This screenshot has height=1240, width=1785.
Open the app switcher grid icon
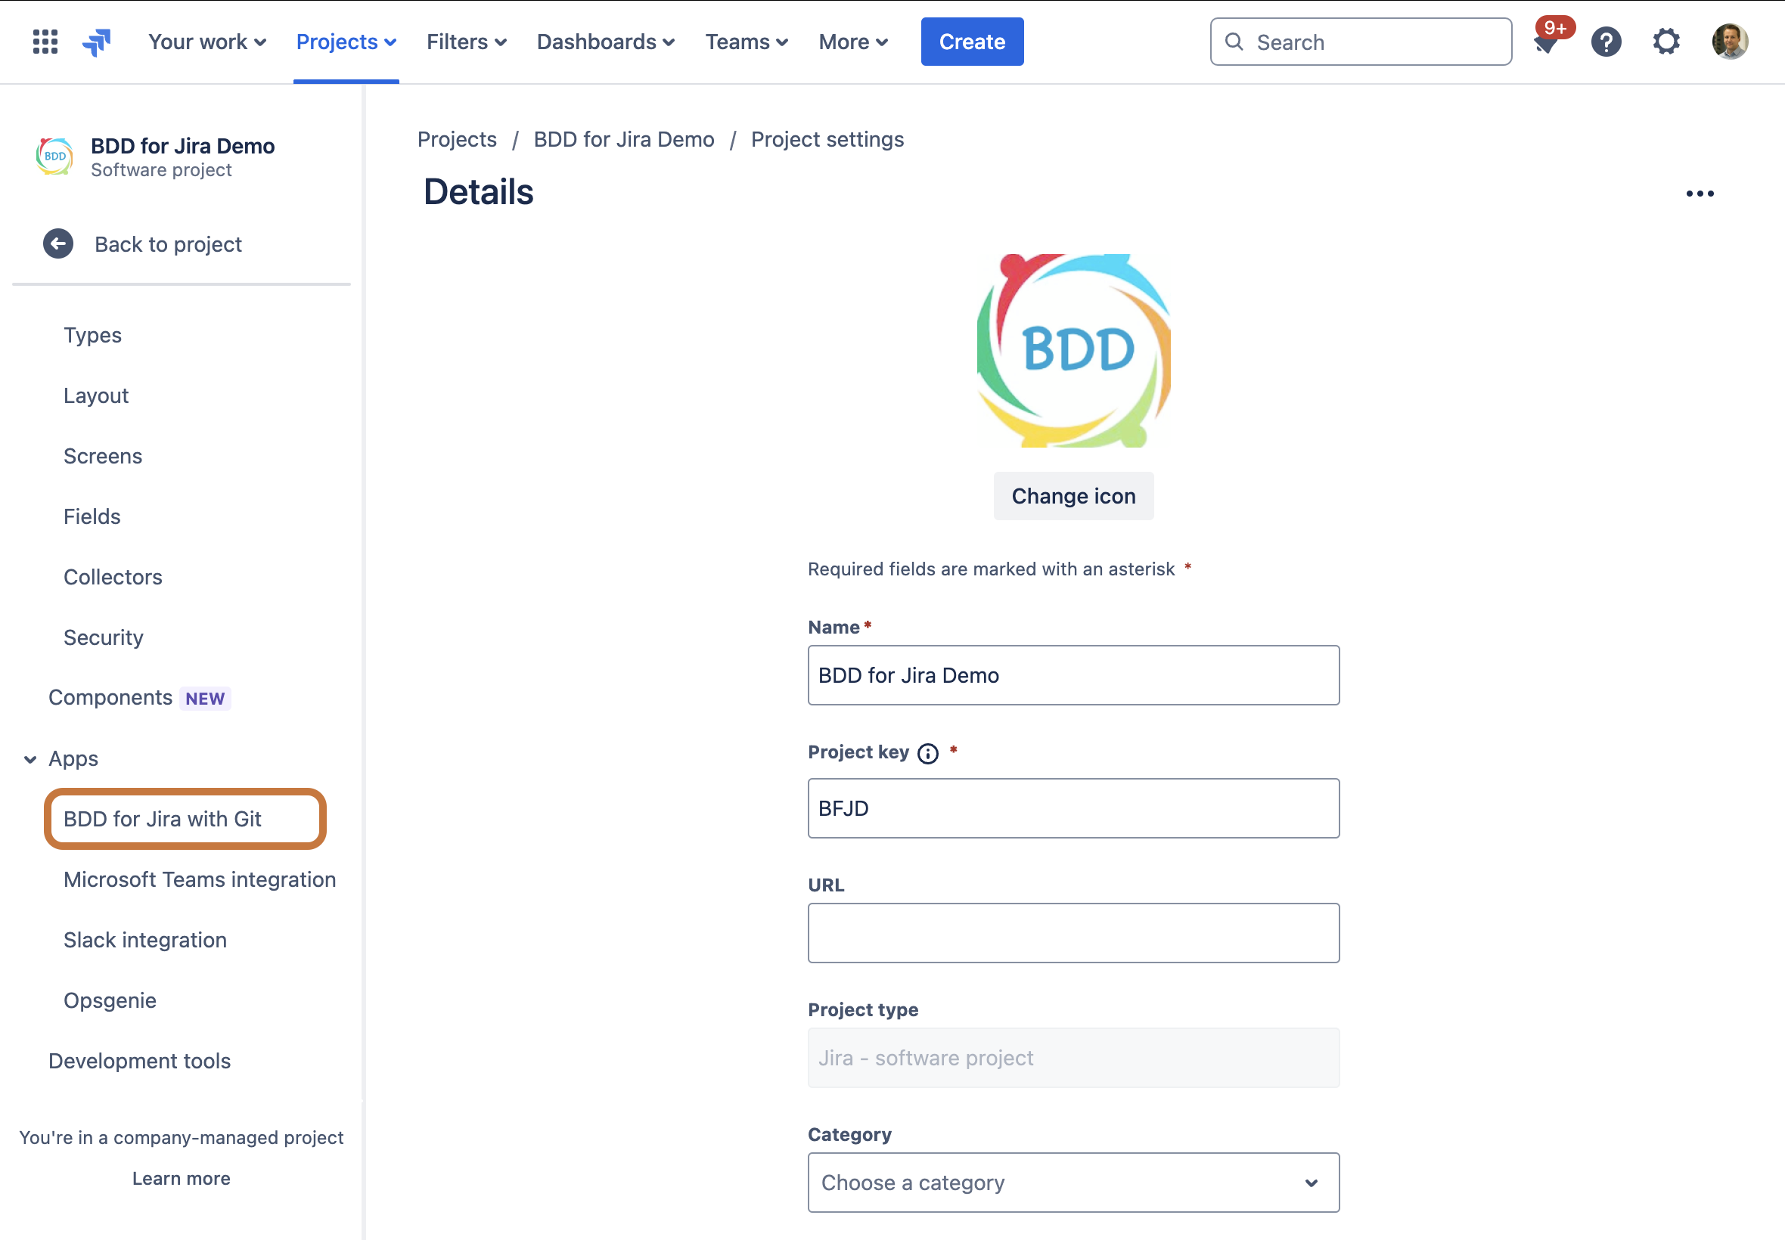pos(45,42)
